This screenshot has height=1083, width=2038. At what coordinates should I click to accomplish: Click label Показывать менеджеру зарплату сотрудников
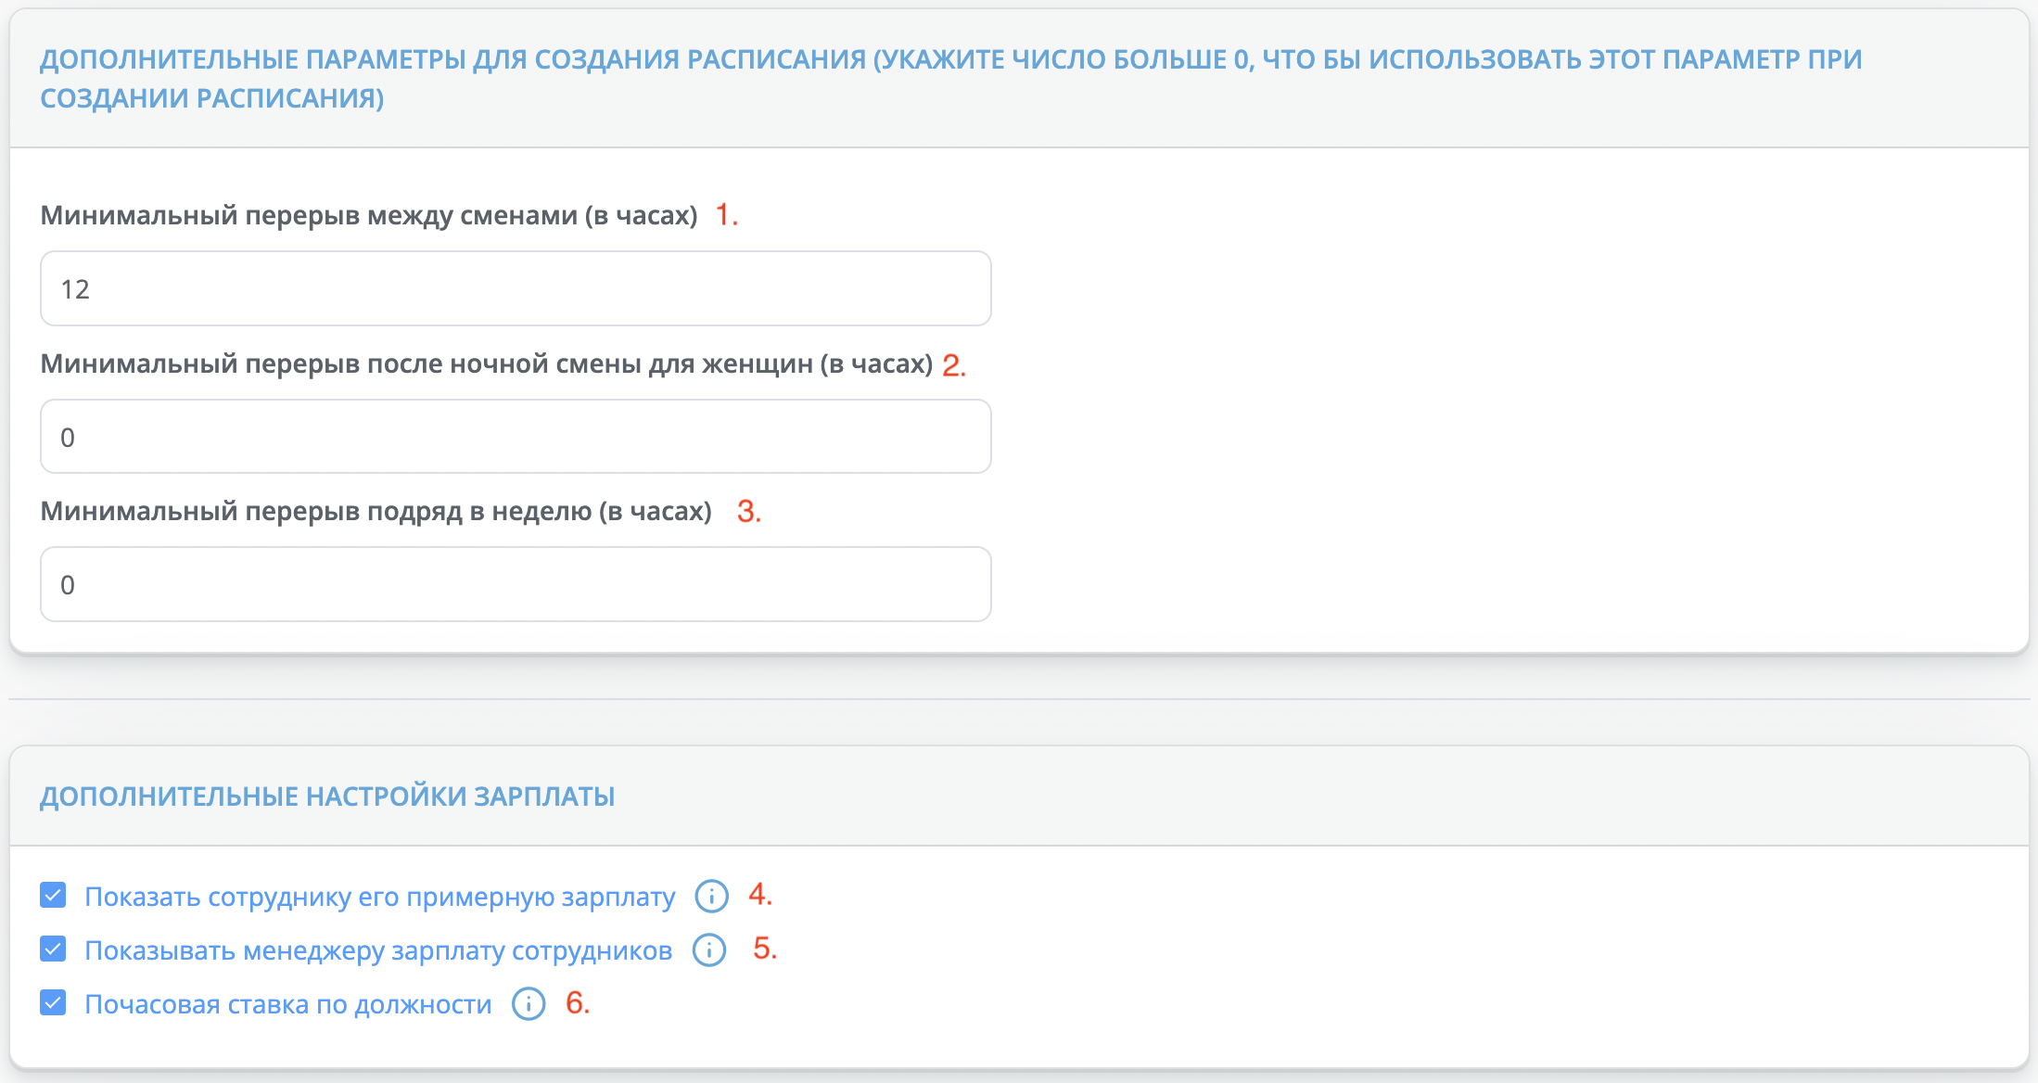378,951
